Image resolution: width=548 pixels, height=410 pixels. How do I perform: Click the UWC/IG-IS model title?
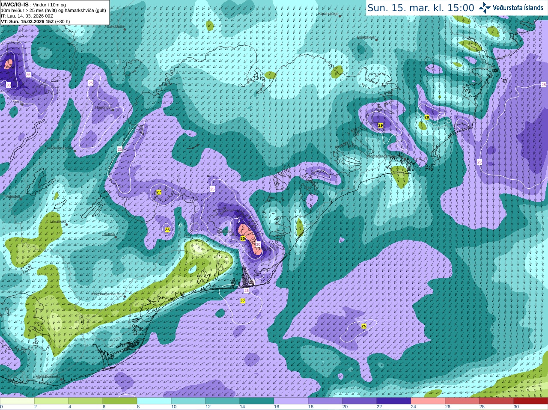(x=15, y=4)
